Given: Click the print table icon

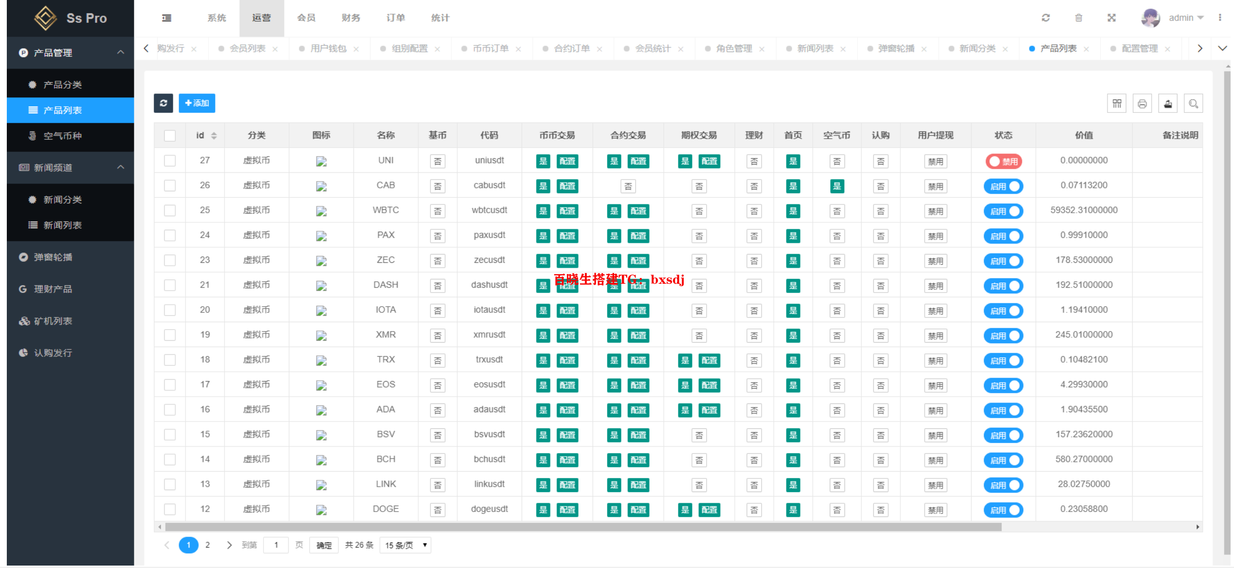Looking at the screenshot, I should pyautogui.click(x=1142, y=104).
